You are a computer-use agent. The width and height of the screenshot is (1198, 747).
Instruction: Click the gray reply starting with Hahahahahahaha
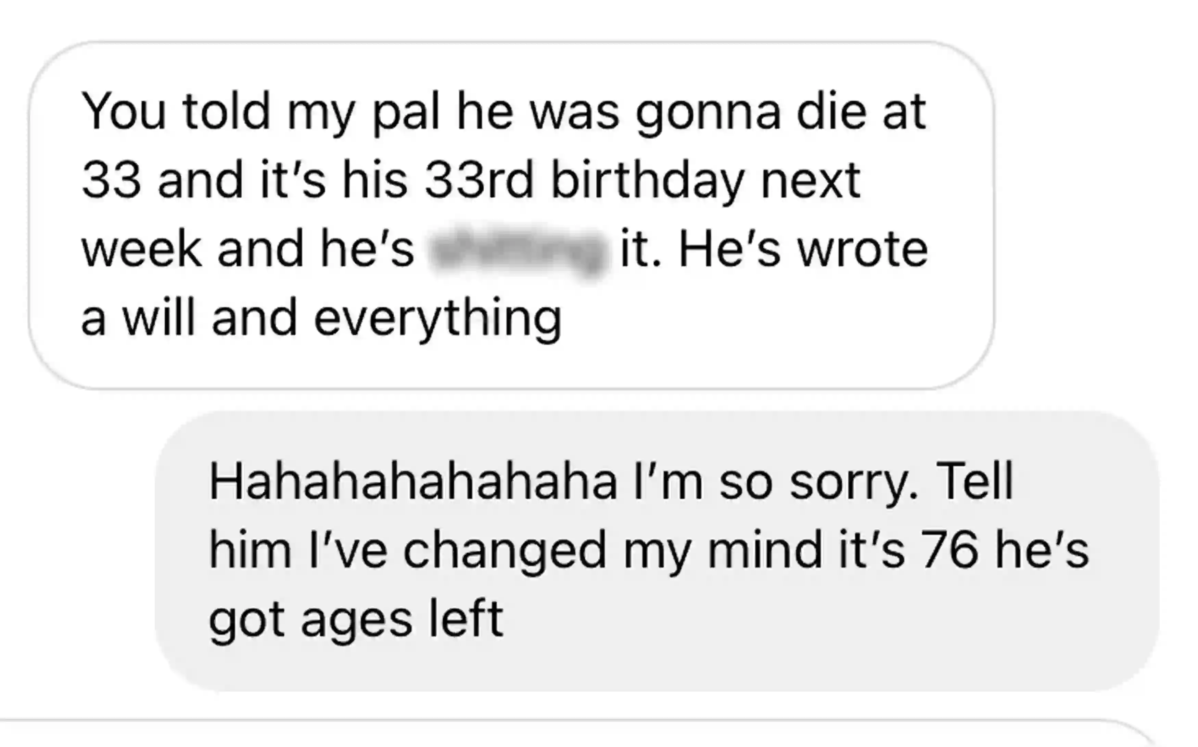pyautogui.click(x=657, y=551)
